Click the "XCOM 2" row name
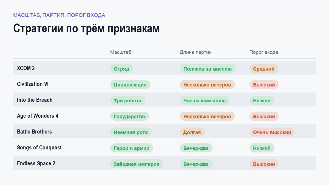Screen dimensions: 329x185 click(26, 68)
